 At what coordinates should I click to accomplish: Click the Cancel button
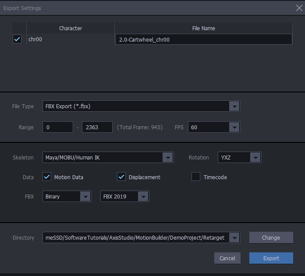227,258
